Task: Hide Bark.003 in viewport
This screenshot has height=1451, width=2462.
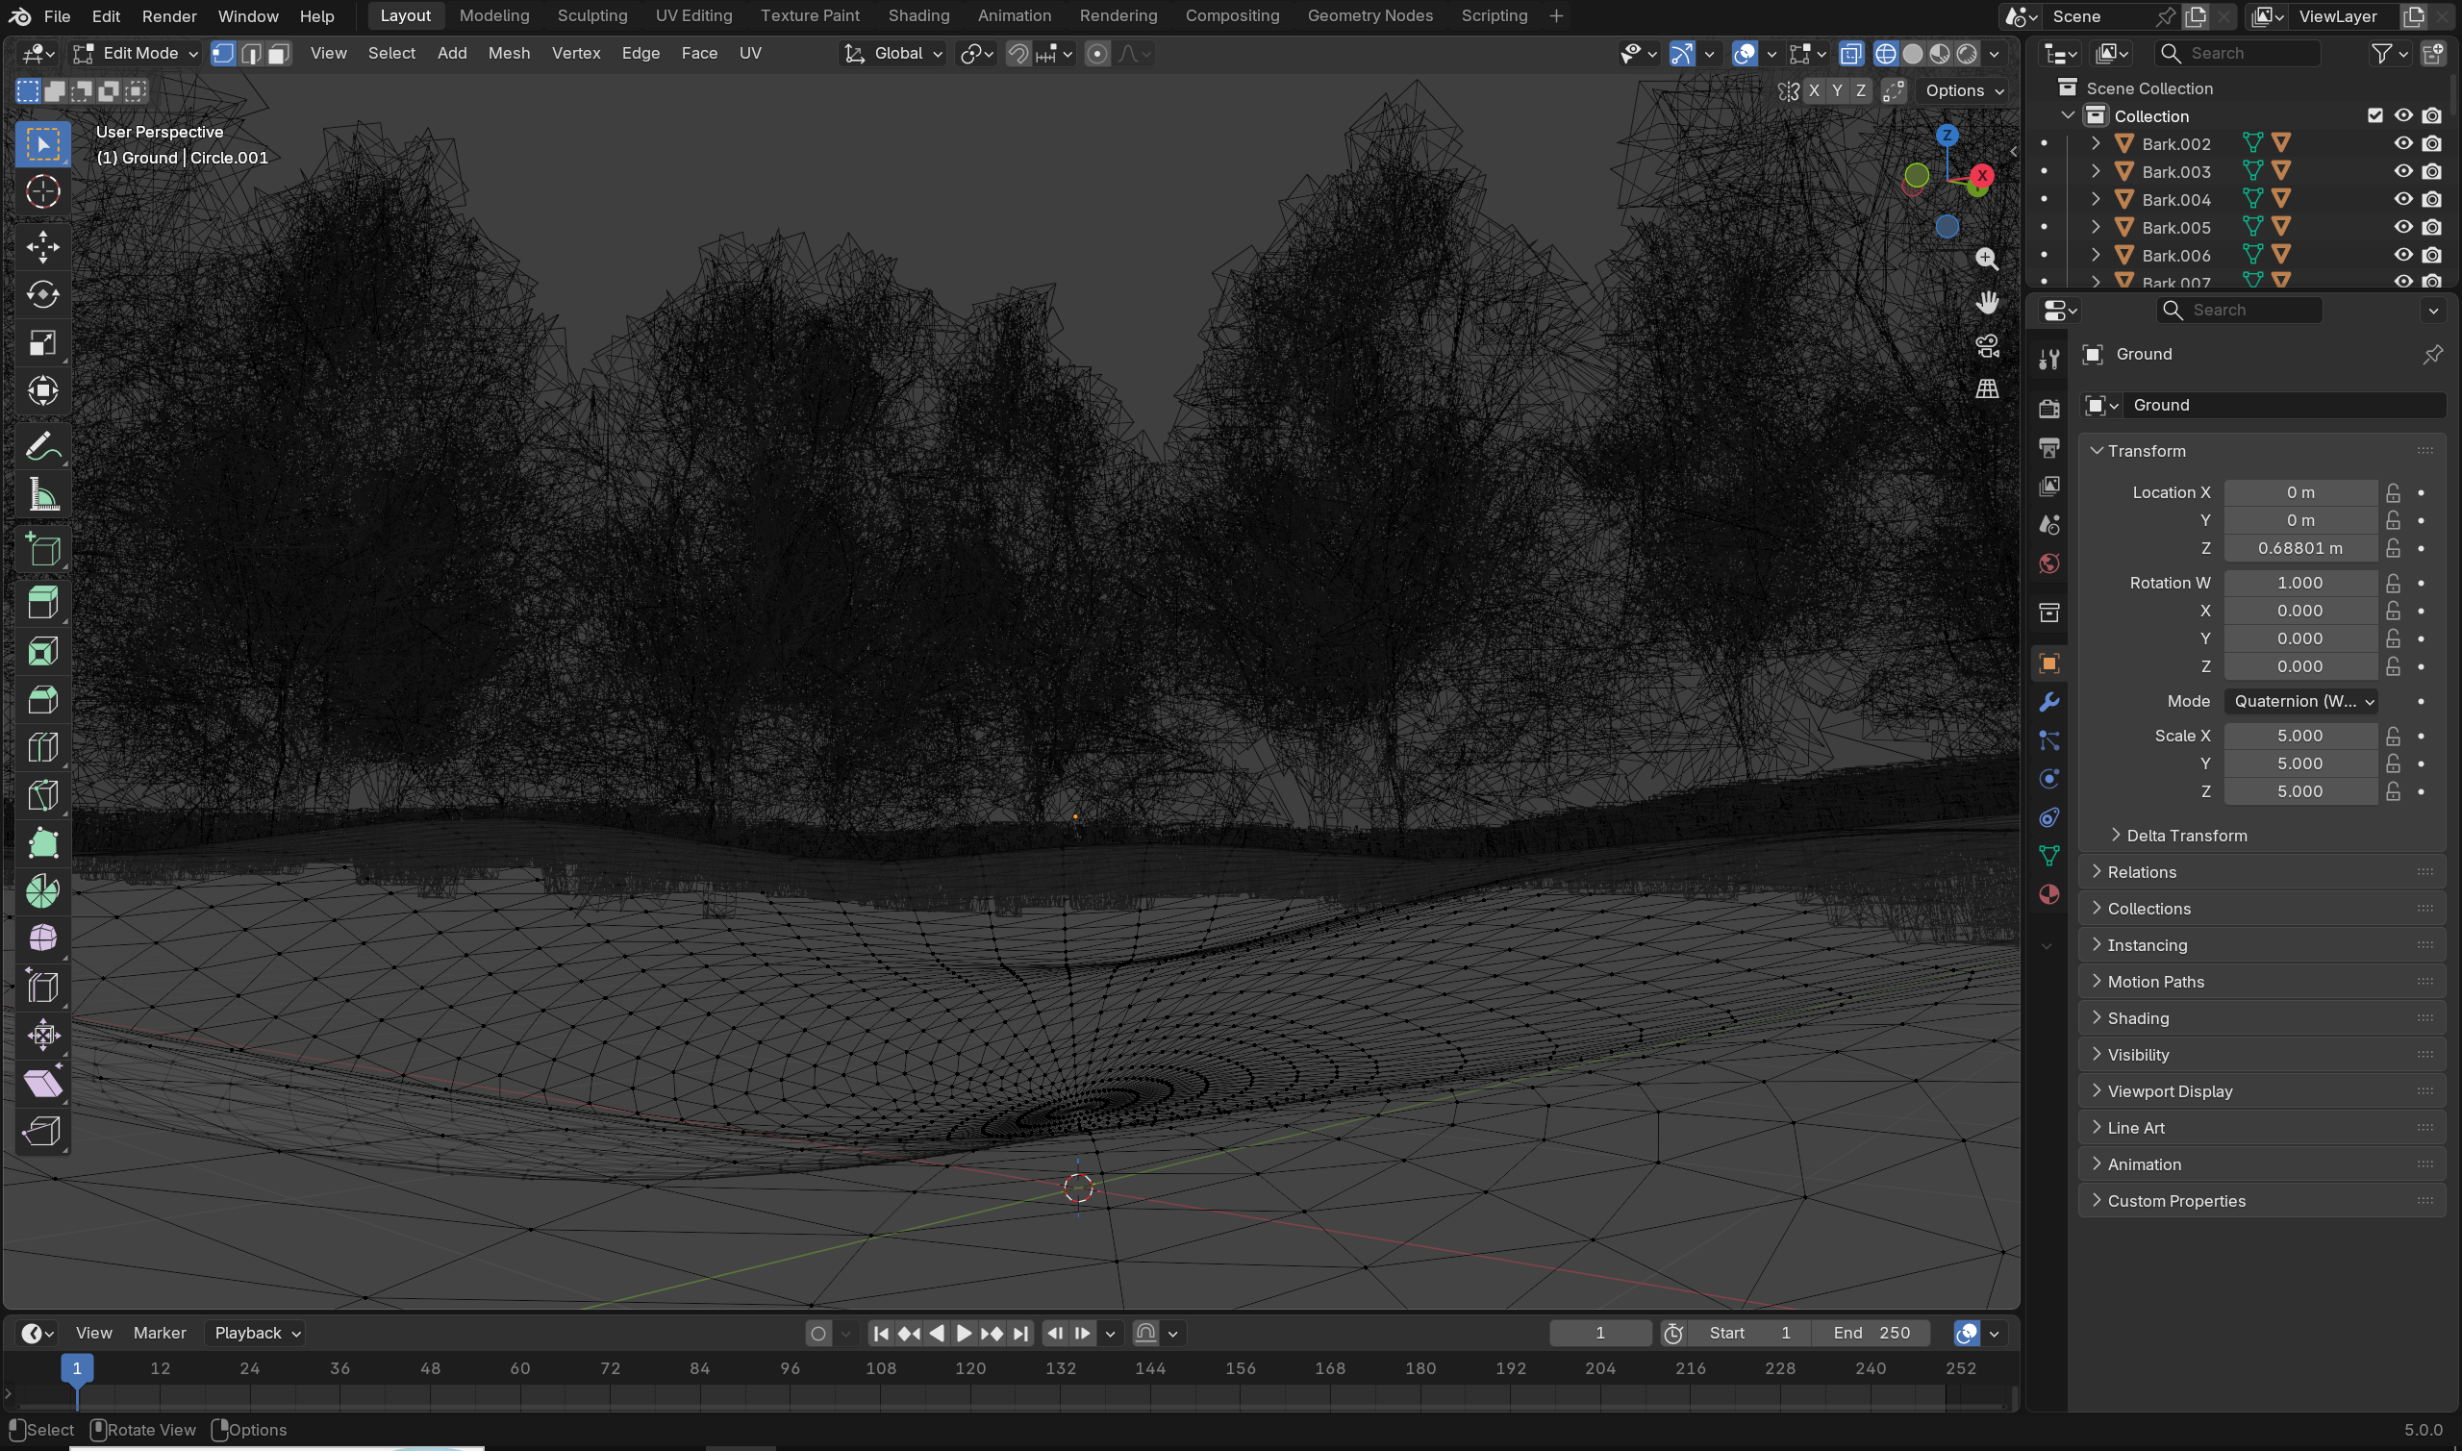Action: click(2403, 171)
